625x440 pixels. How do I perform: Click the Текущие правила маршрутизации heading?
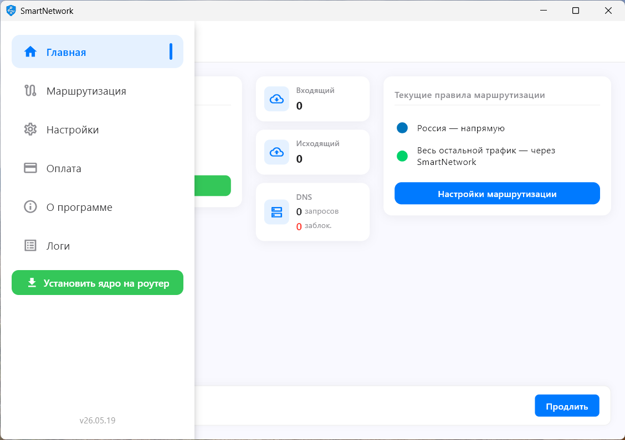469,95
